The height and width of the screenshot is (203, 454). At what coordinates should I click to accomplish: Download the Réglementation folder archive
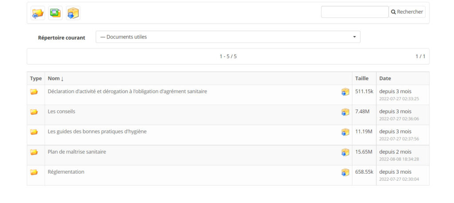[345, 172]
